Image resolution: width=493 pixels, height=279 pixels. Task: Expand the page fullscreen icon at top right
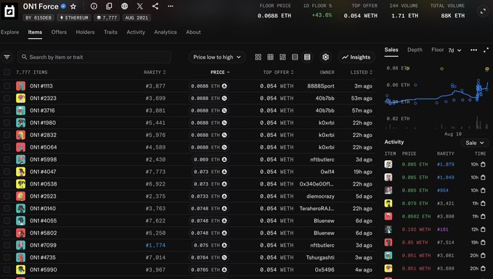pos(483,12)
